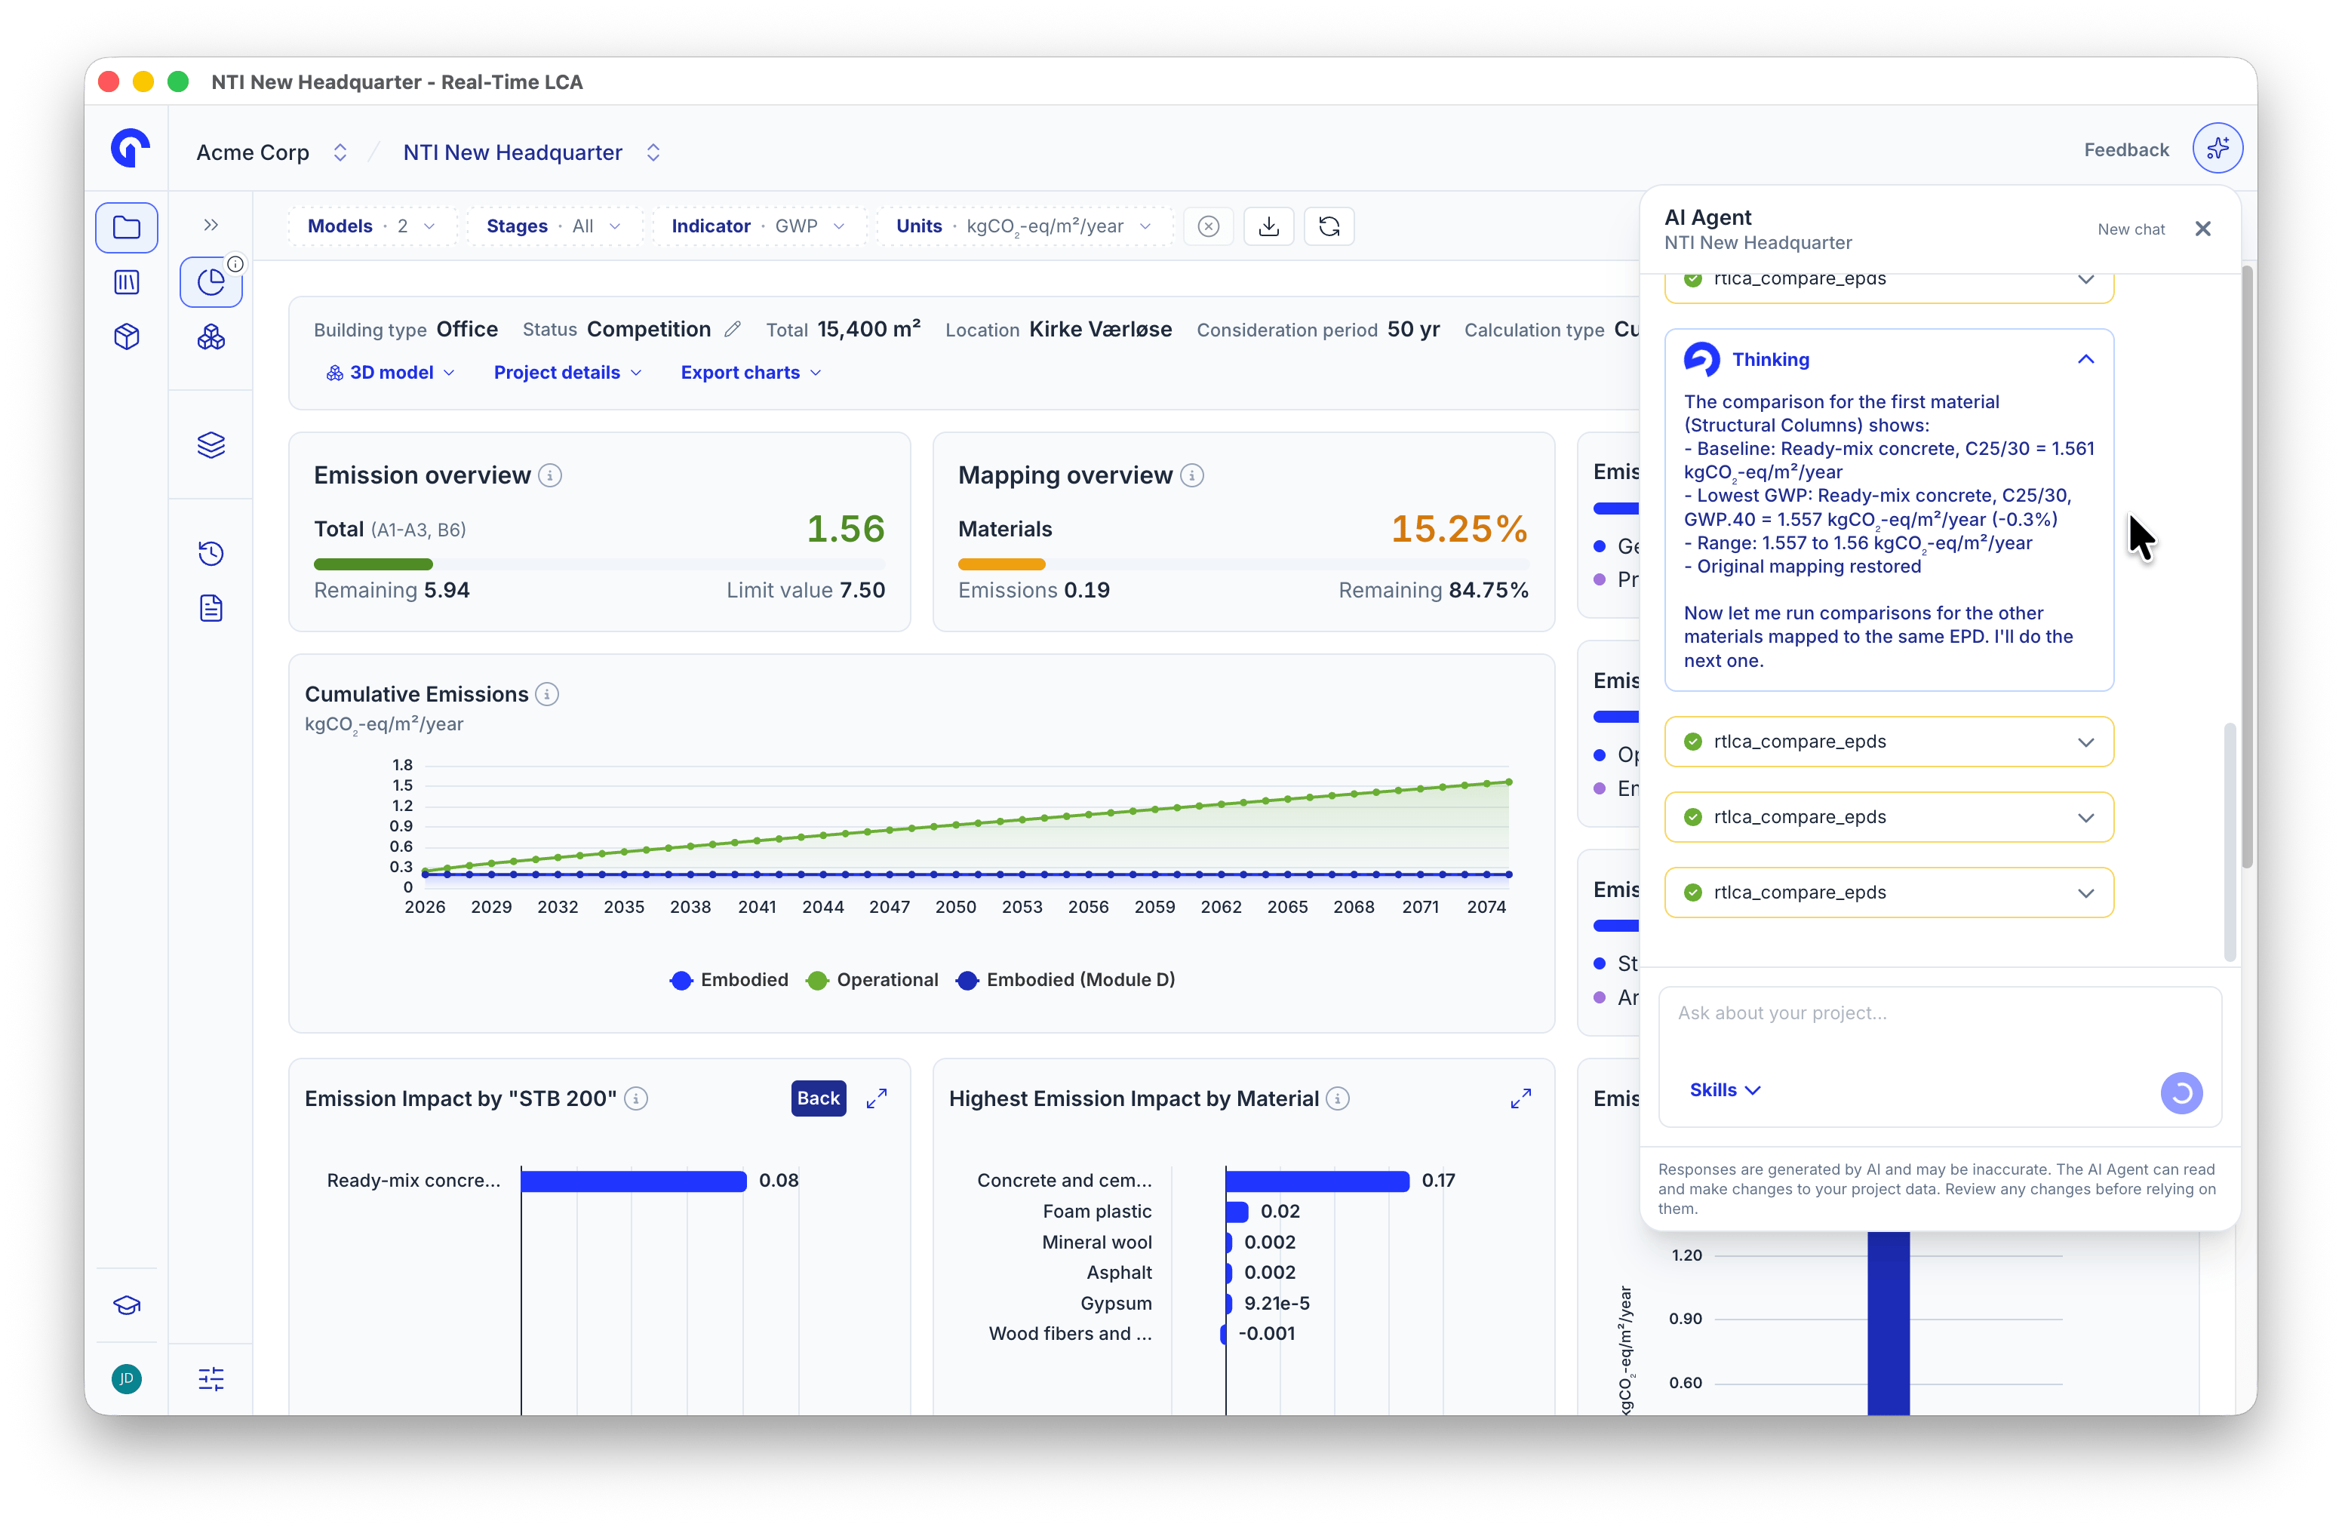Toggle the Embodied (Module D) legend series

point(1065,980)
